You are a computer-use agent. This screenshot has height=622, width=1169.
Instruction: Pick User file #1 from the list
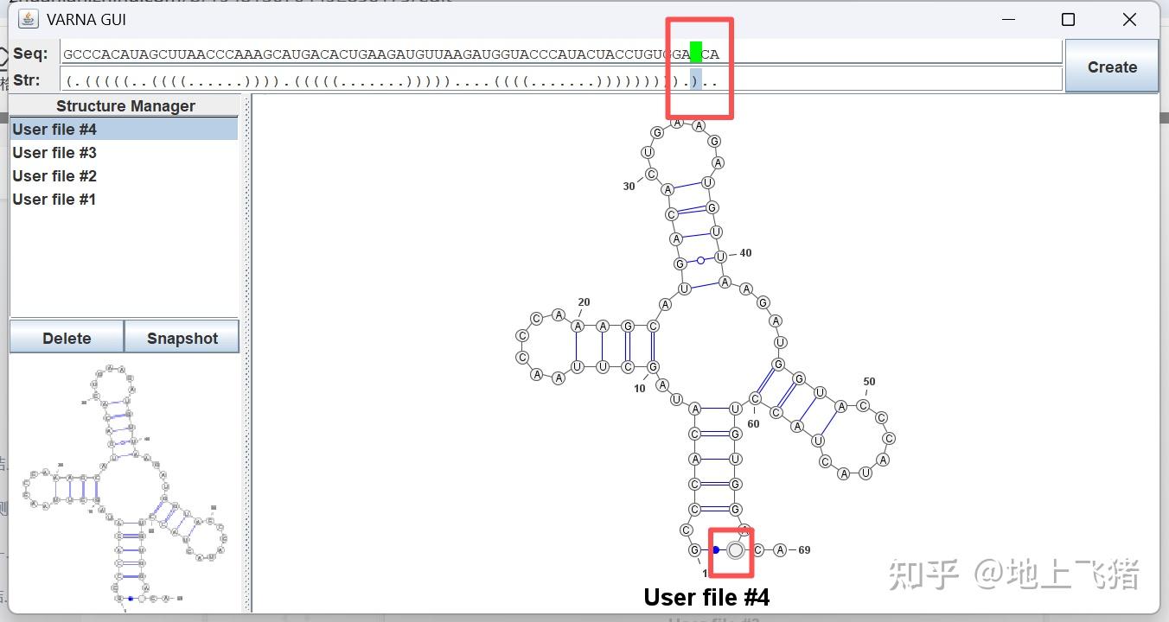coord(124,200)
